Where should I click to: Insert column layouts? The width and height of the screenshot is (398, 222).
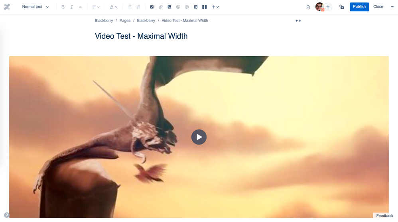point(204,7)
